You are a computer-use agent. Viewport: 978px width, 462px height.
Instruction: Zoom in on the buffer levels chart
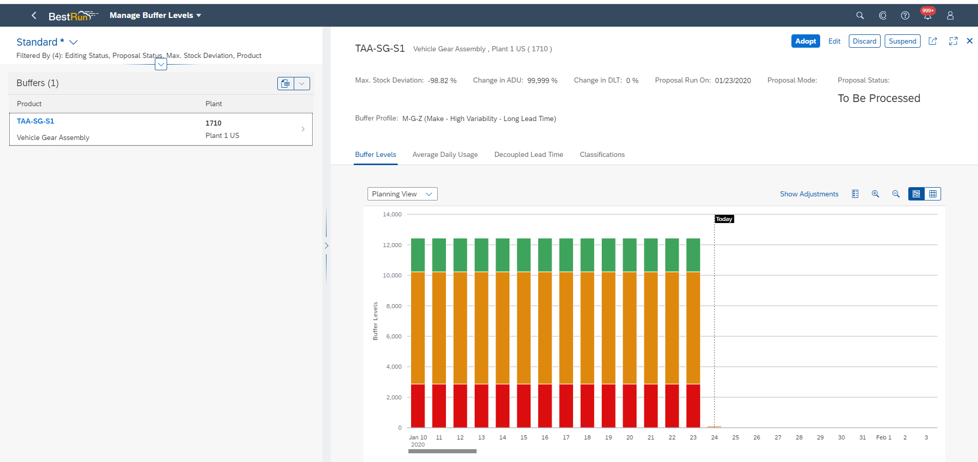pos(875,194)
